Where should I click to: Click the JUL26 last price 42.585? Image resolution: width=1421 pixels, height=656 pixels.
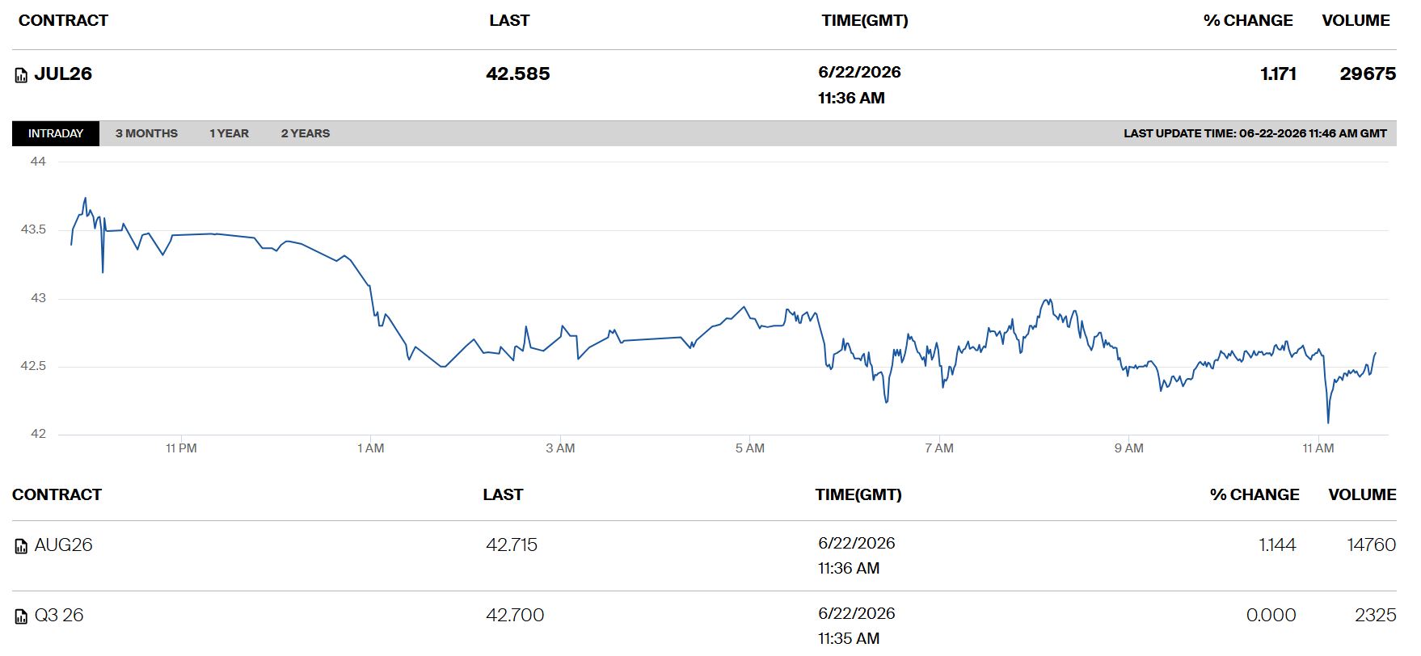pos(518,74)
